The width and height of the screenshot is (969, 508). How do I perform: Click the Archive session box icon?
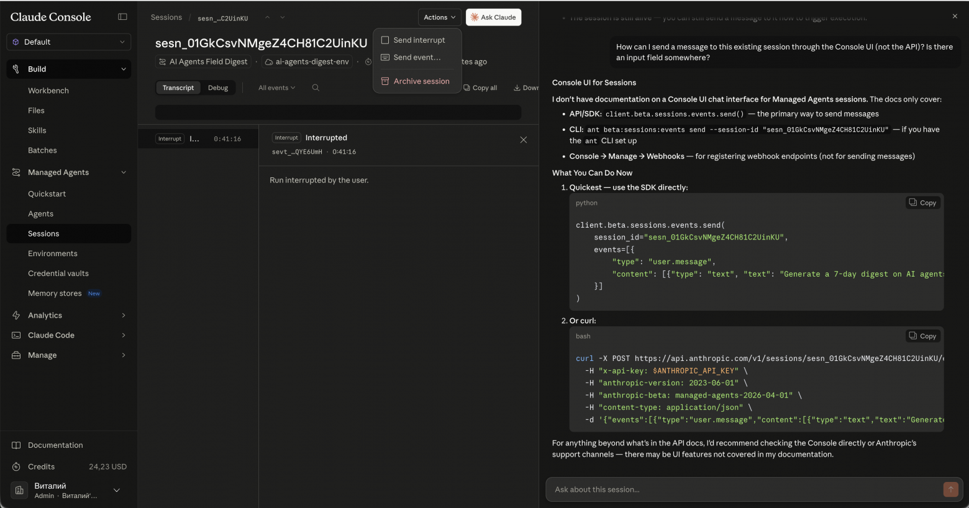385,81
